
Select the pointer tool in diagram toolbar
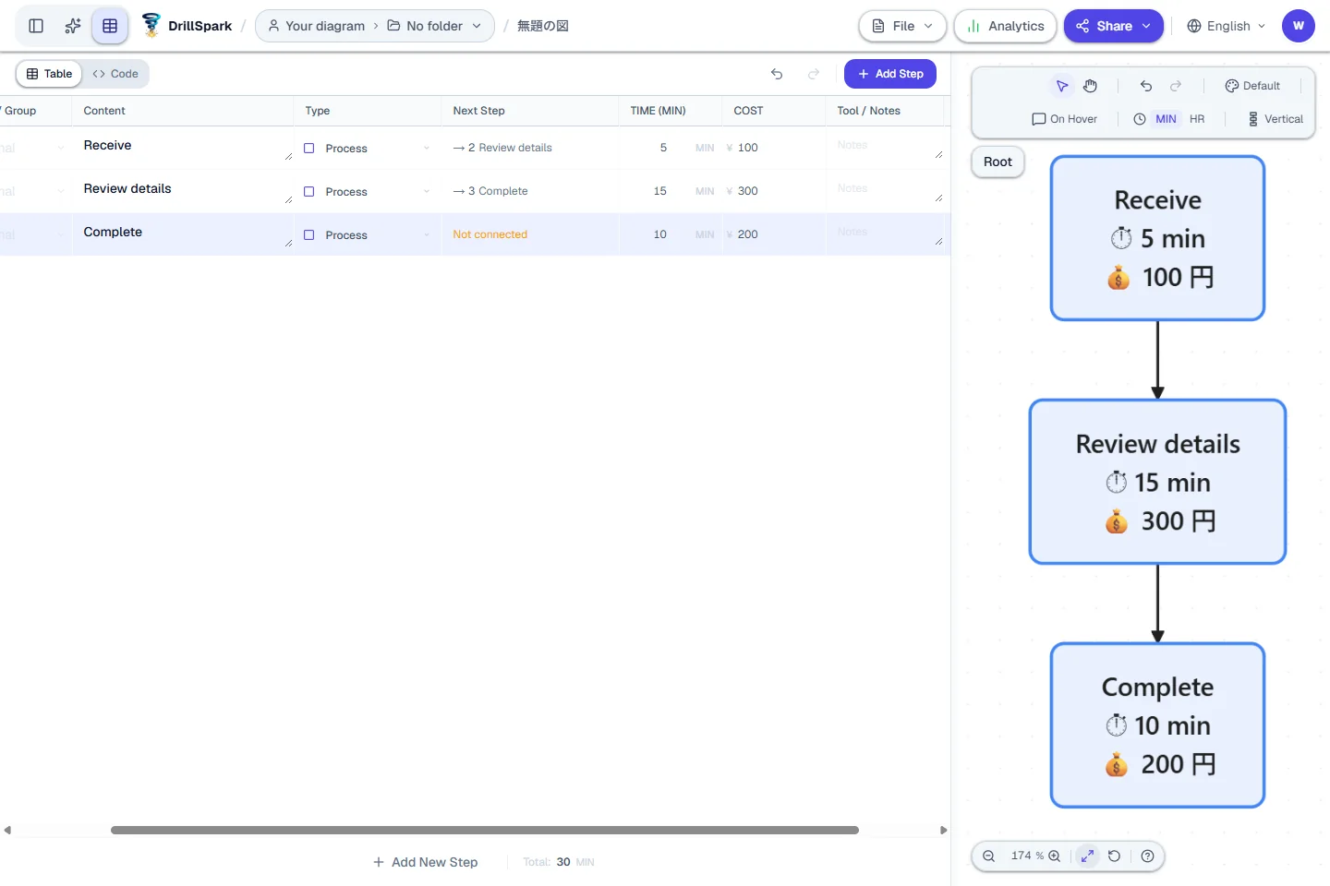point(1062,86)
